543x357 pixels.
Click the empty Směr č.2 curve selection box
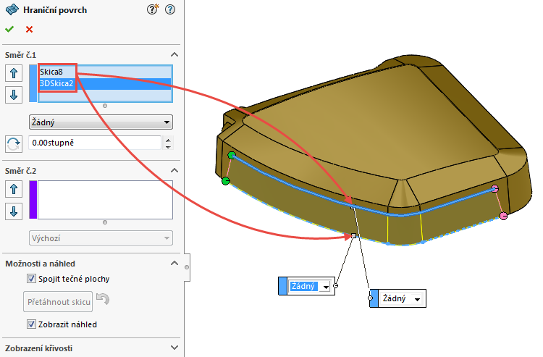pos(105,200)
